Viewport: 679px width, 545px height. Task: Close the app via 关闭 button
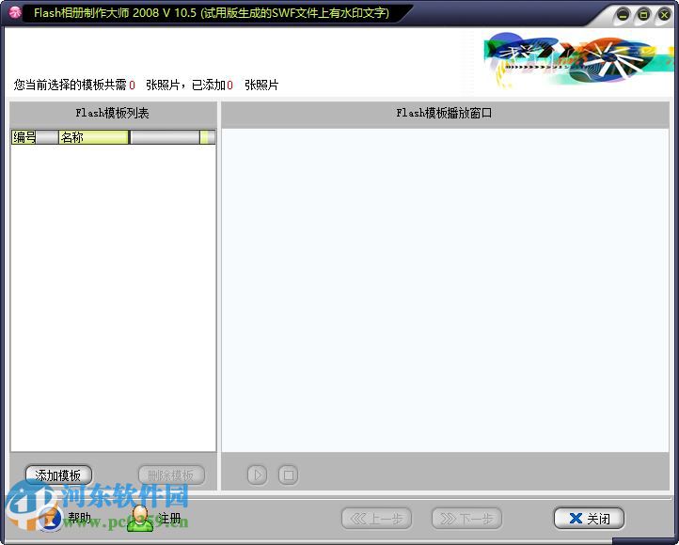pyautogui.click(x=589, y=518)
